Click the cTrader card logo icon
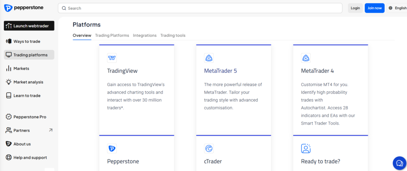Image resolution: width=407 pixels, height=171 pixels. point(209,148)
